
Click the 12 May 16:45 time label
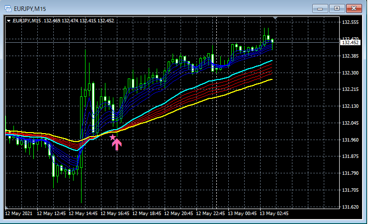pos(115,214)
